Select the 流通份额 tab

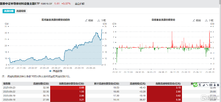[9, 11]
